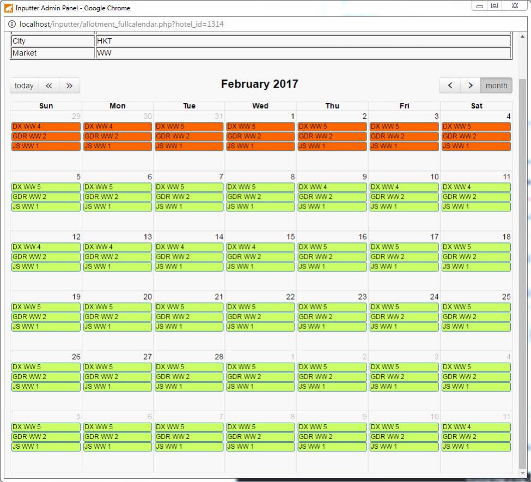Screen dimensions: 531x482
Task: Click the scrollbar down arrow
Action: [522, 473]
